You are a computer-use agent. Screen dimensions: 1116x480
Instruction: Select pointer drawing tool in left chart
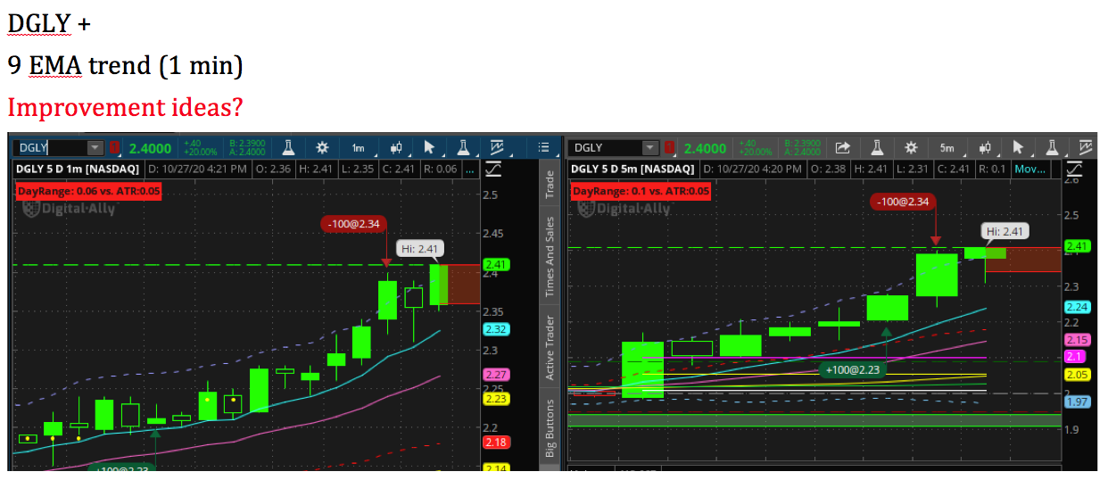click(x=429, y=148)
